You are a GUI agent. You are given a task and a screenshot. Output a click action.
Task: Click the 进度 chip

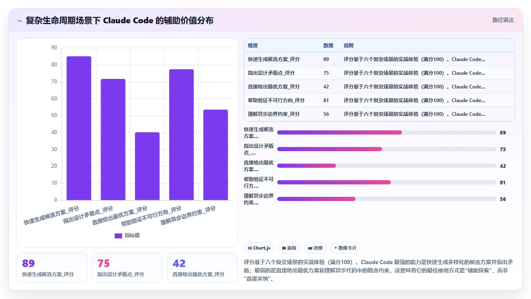coord(315,248)
